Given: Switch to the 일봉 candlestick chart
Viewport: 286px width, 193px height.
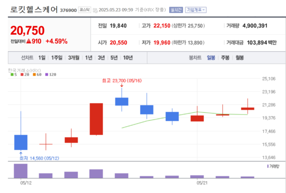Looking at the screenshot, I should [211, 58].
